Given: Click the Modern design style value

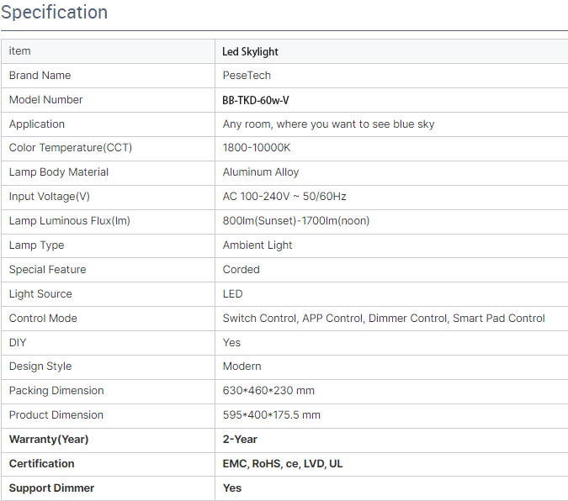Looking at the screenshot, I should pyautogui.click(x=242, y=367).
